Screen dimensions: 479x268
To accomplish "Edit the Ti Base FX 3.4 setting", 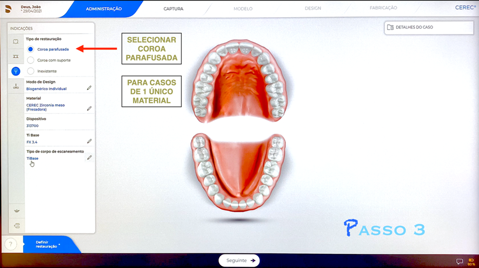I will (89, 141).
